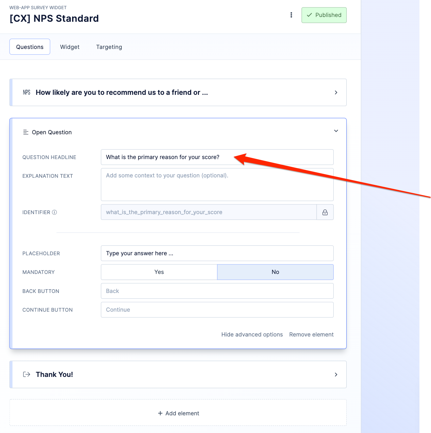Screen dimensions: 431x433
Task: Toggle the Published status badge
Action: coord(324,15)
